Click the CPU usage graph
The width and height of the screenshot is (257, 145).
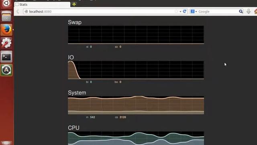click(136, 138)
